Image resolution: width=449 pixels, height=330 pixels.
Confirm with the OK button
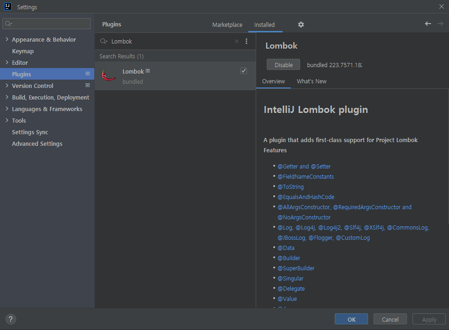(x=351, y=319)
